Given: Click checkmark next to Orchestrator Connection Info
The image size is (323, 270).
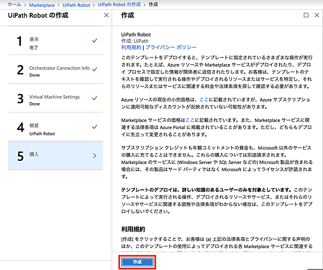Looking at the screenshot, I should pyautogui.click(x=95, y=69).
